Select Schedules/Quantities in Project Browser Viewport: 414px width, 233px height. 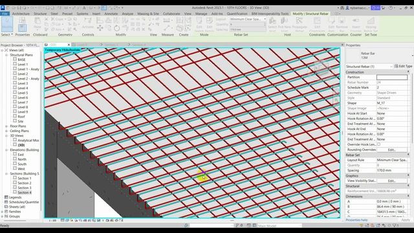pyautogui.click(x=24, y=202)
